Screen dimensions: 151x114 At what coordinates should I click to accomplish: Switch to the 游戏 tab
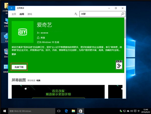click(x=30, y=14)
